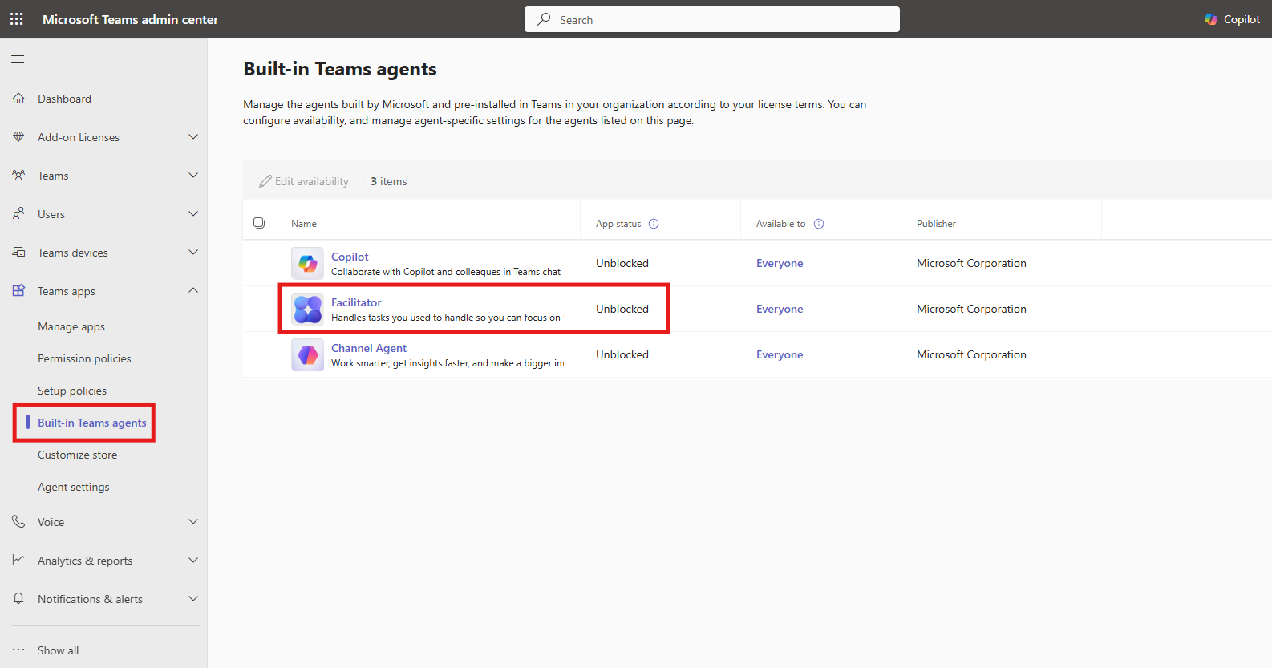Click Microsoft Corporation in Facilitator row
This screenshot has width=1272, height=668.
pyautogui.click(x=971, y=309)
